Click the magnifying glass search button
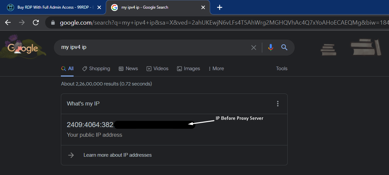Screen dimensions: 389x175 tap(284, 48)
